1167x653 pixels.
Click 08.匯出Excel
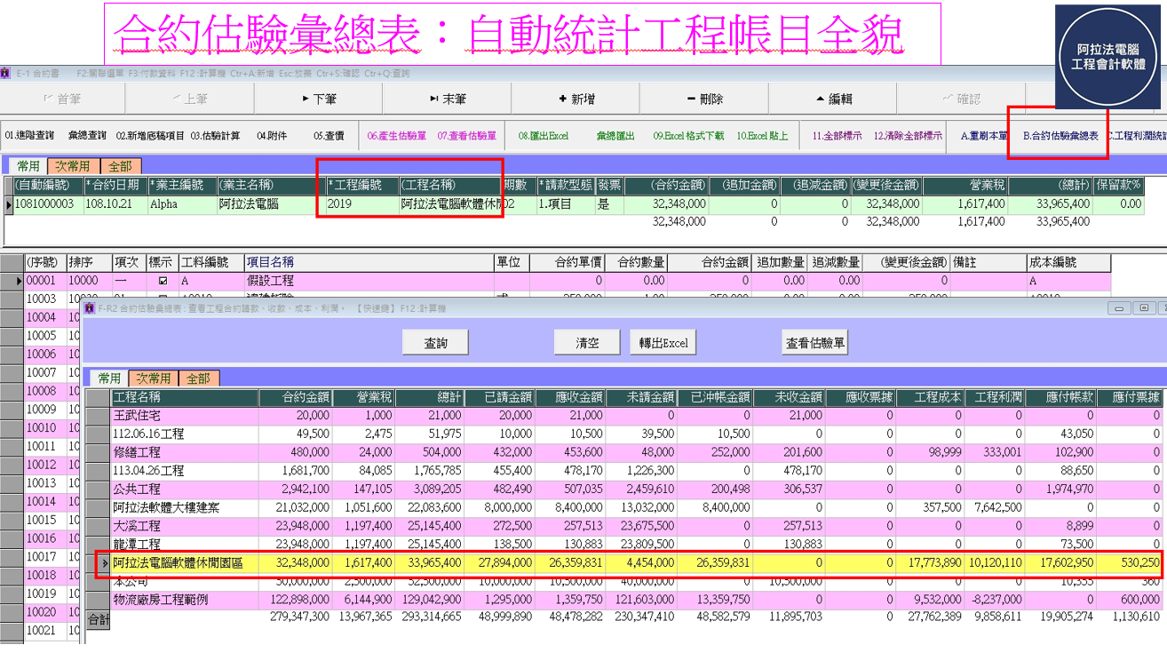tap(544, 136)
